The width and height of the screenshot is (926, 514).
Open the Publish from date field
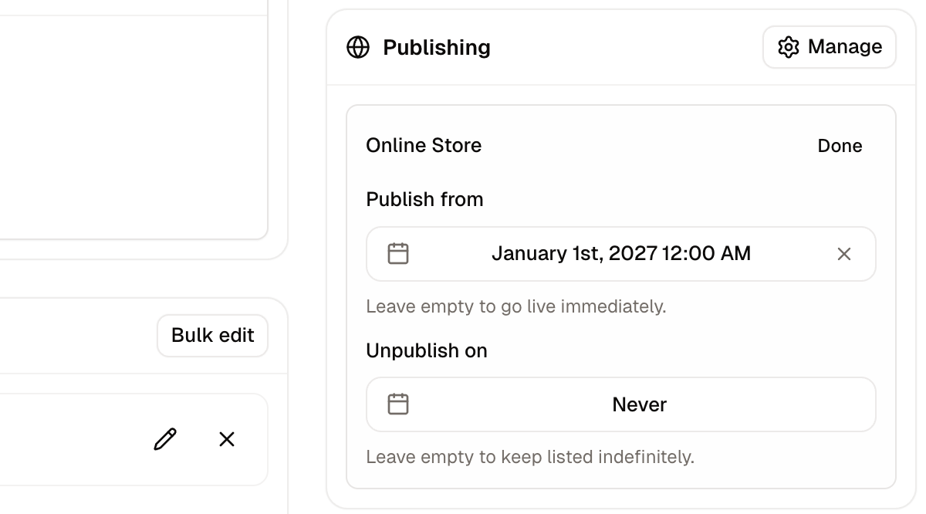point(621,254)
